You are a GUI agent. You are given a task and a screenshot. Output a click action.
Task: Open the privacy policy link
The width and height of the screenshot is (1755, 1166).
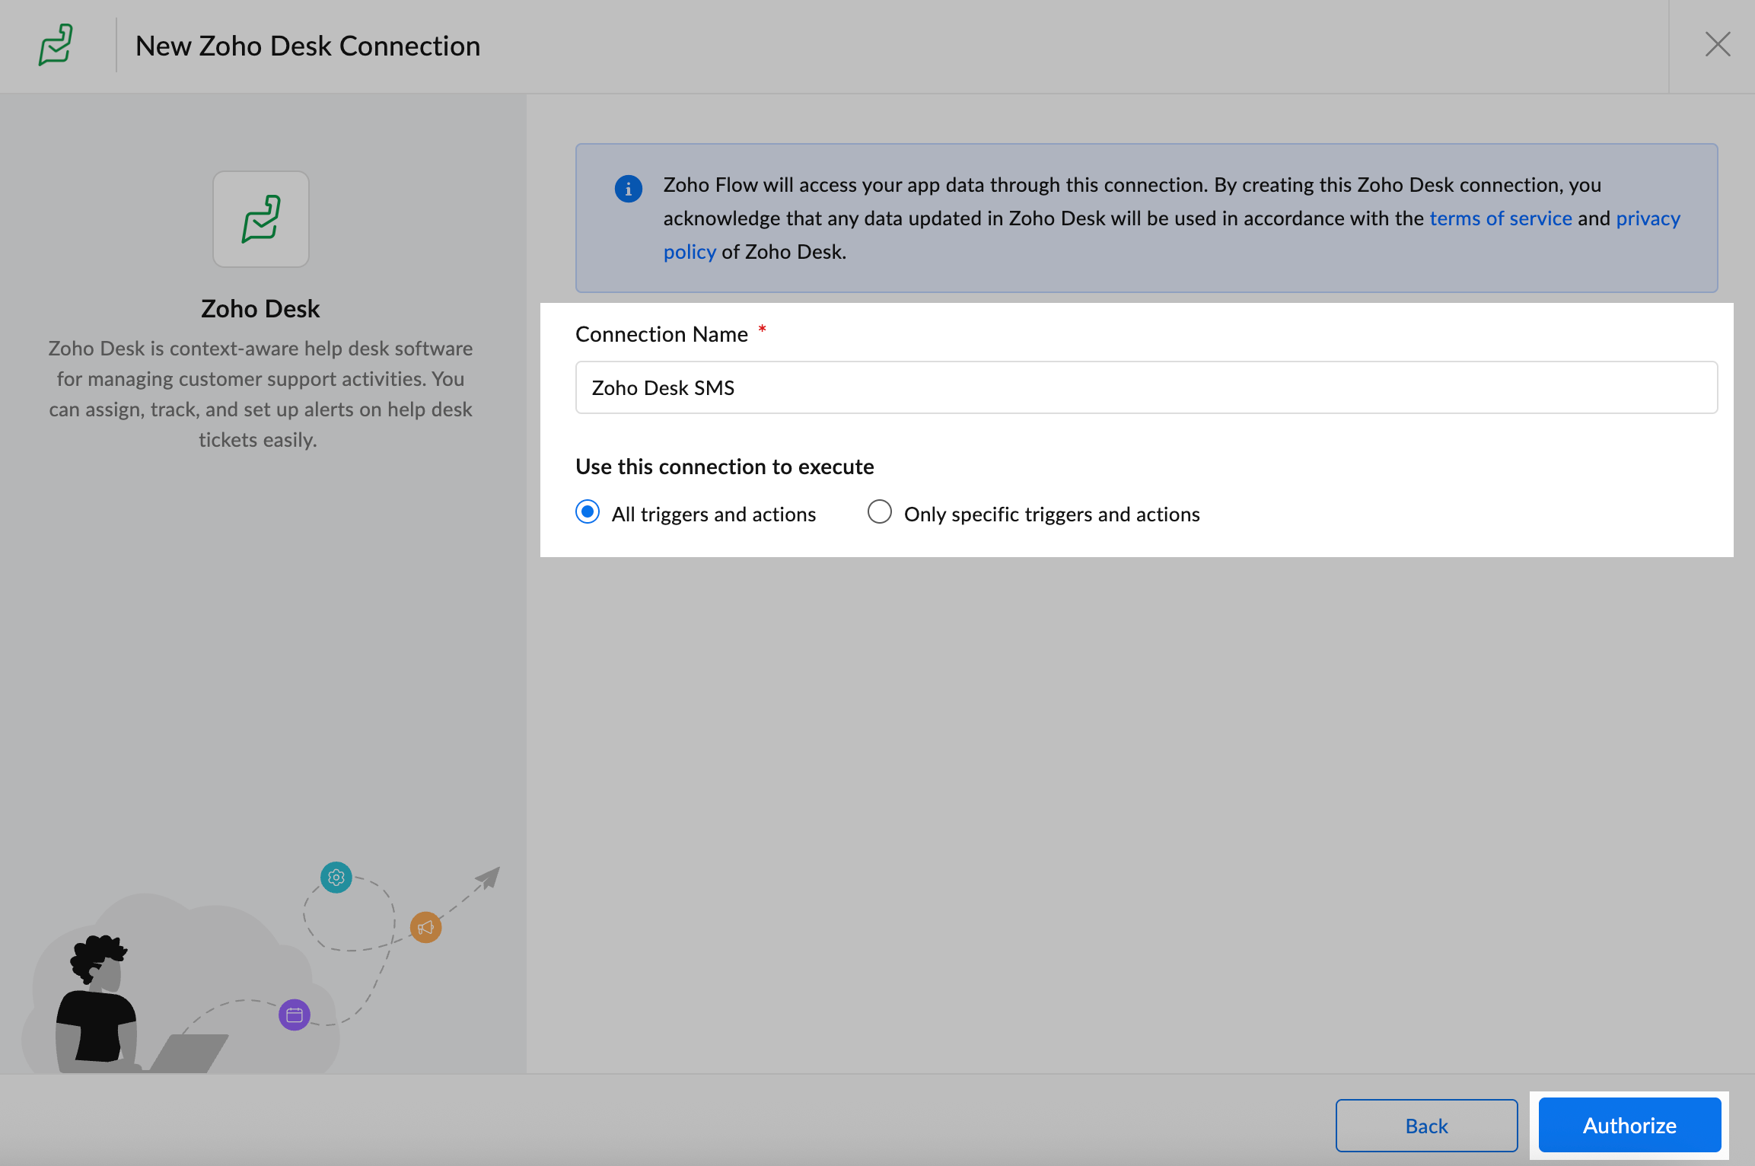(1648, 218)
